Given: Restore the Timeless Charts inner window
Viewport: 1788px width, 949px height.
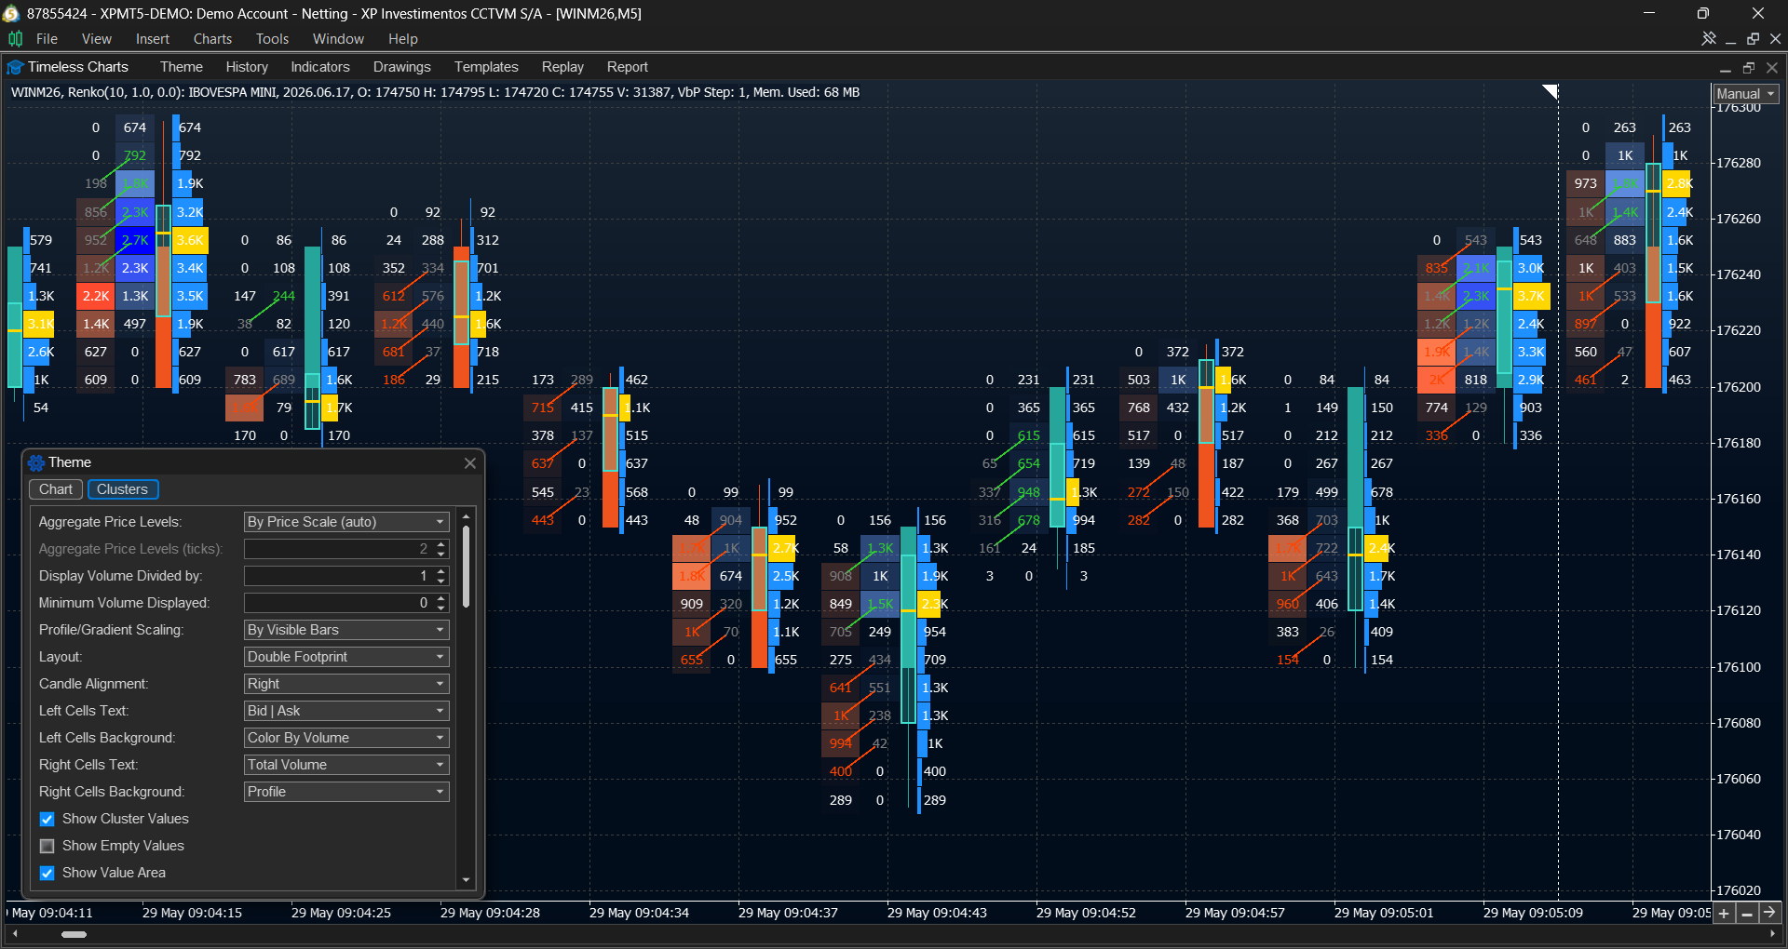Looking at the screenshot, I should [1749, 68].
